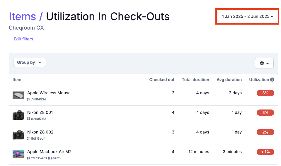Image resolution: width=281 pixels, height=166 pixels.
Task: Click the Items breadcrumb link
Action: point(22,17)
